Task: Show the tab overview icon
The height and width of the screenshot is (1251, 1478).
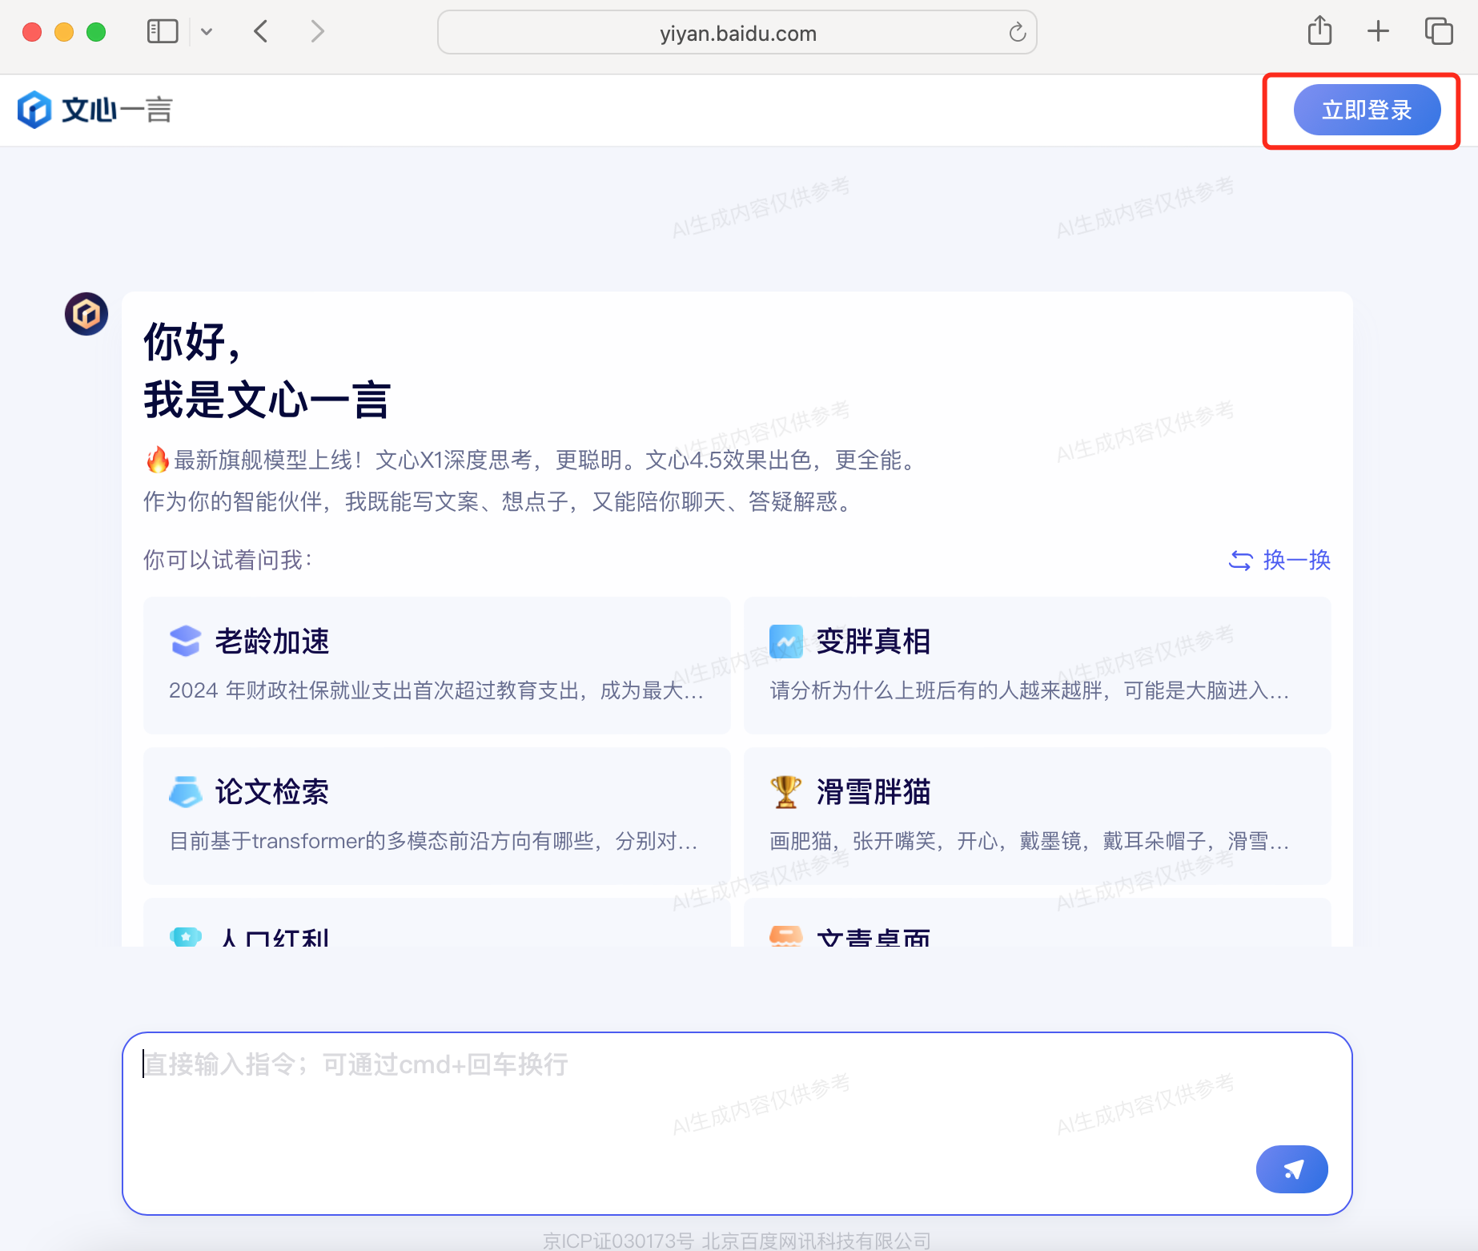Action: click(1439, 32)
